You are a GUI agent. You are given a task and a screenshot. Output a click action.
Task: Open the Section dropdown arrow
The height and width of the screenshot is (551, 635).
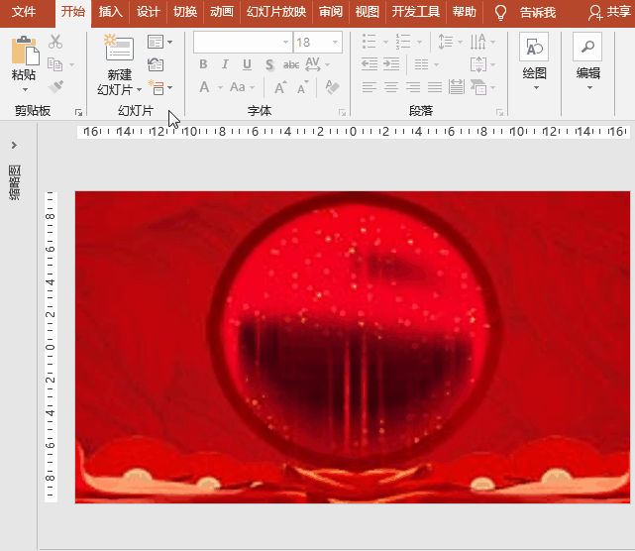click(x=170, y=87)
